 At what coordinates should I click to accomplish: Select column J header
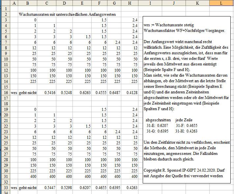pyautogui.click(x=174, y=3)
